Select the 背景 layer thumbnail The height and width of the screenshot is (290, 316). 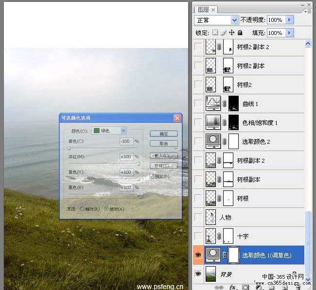[x=211, y=273]
